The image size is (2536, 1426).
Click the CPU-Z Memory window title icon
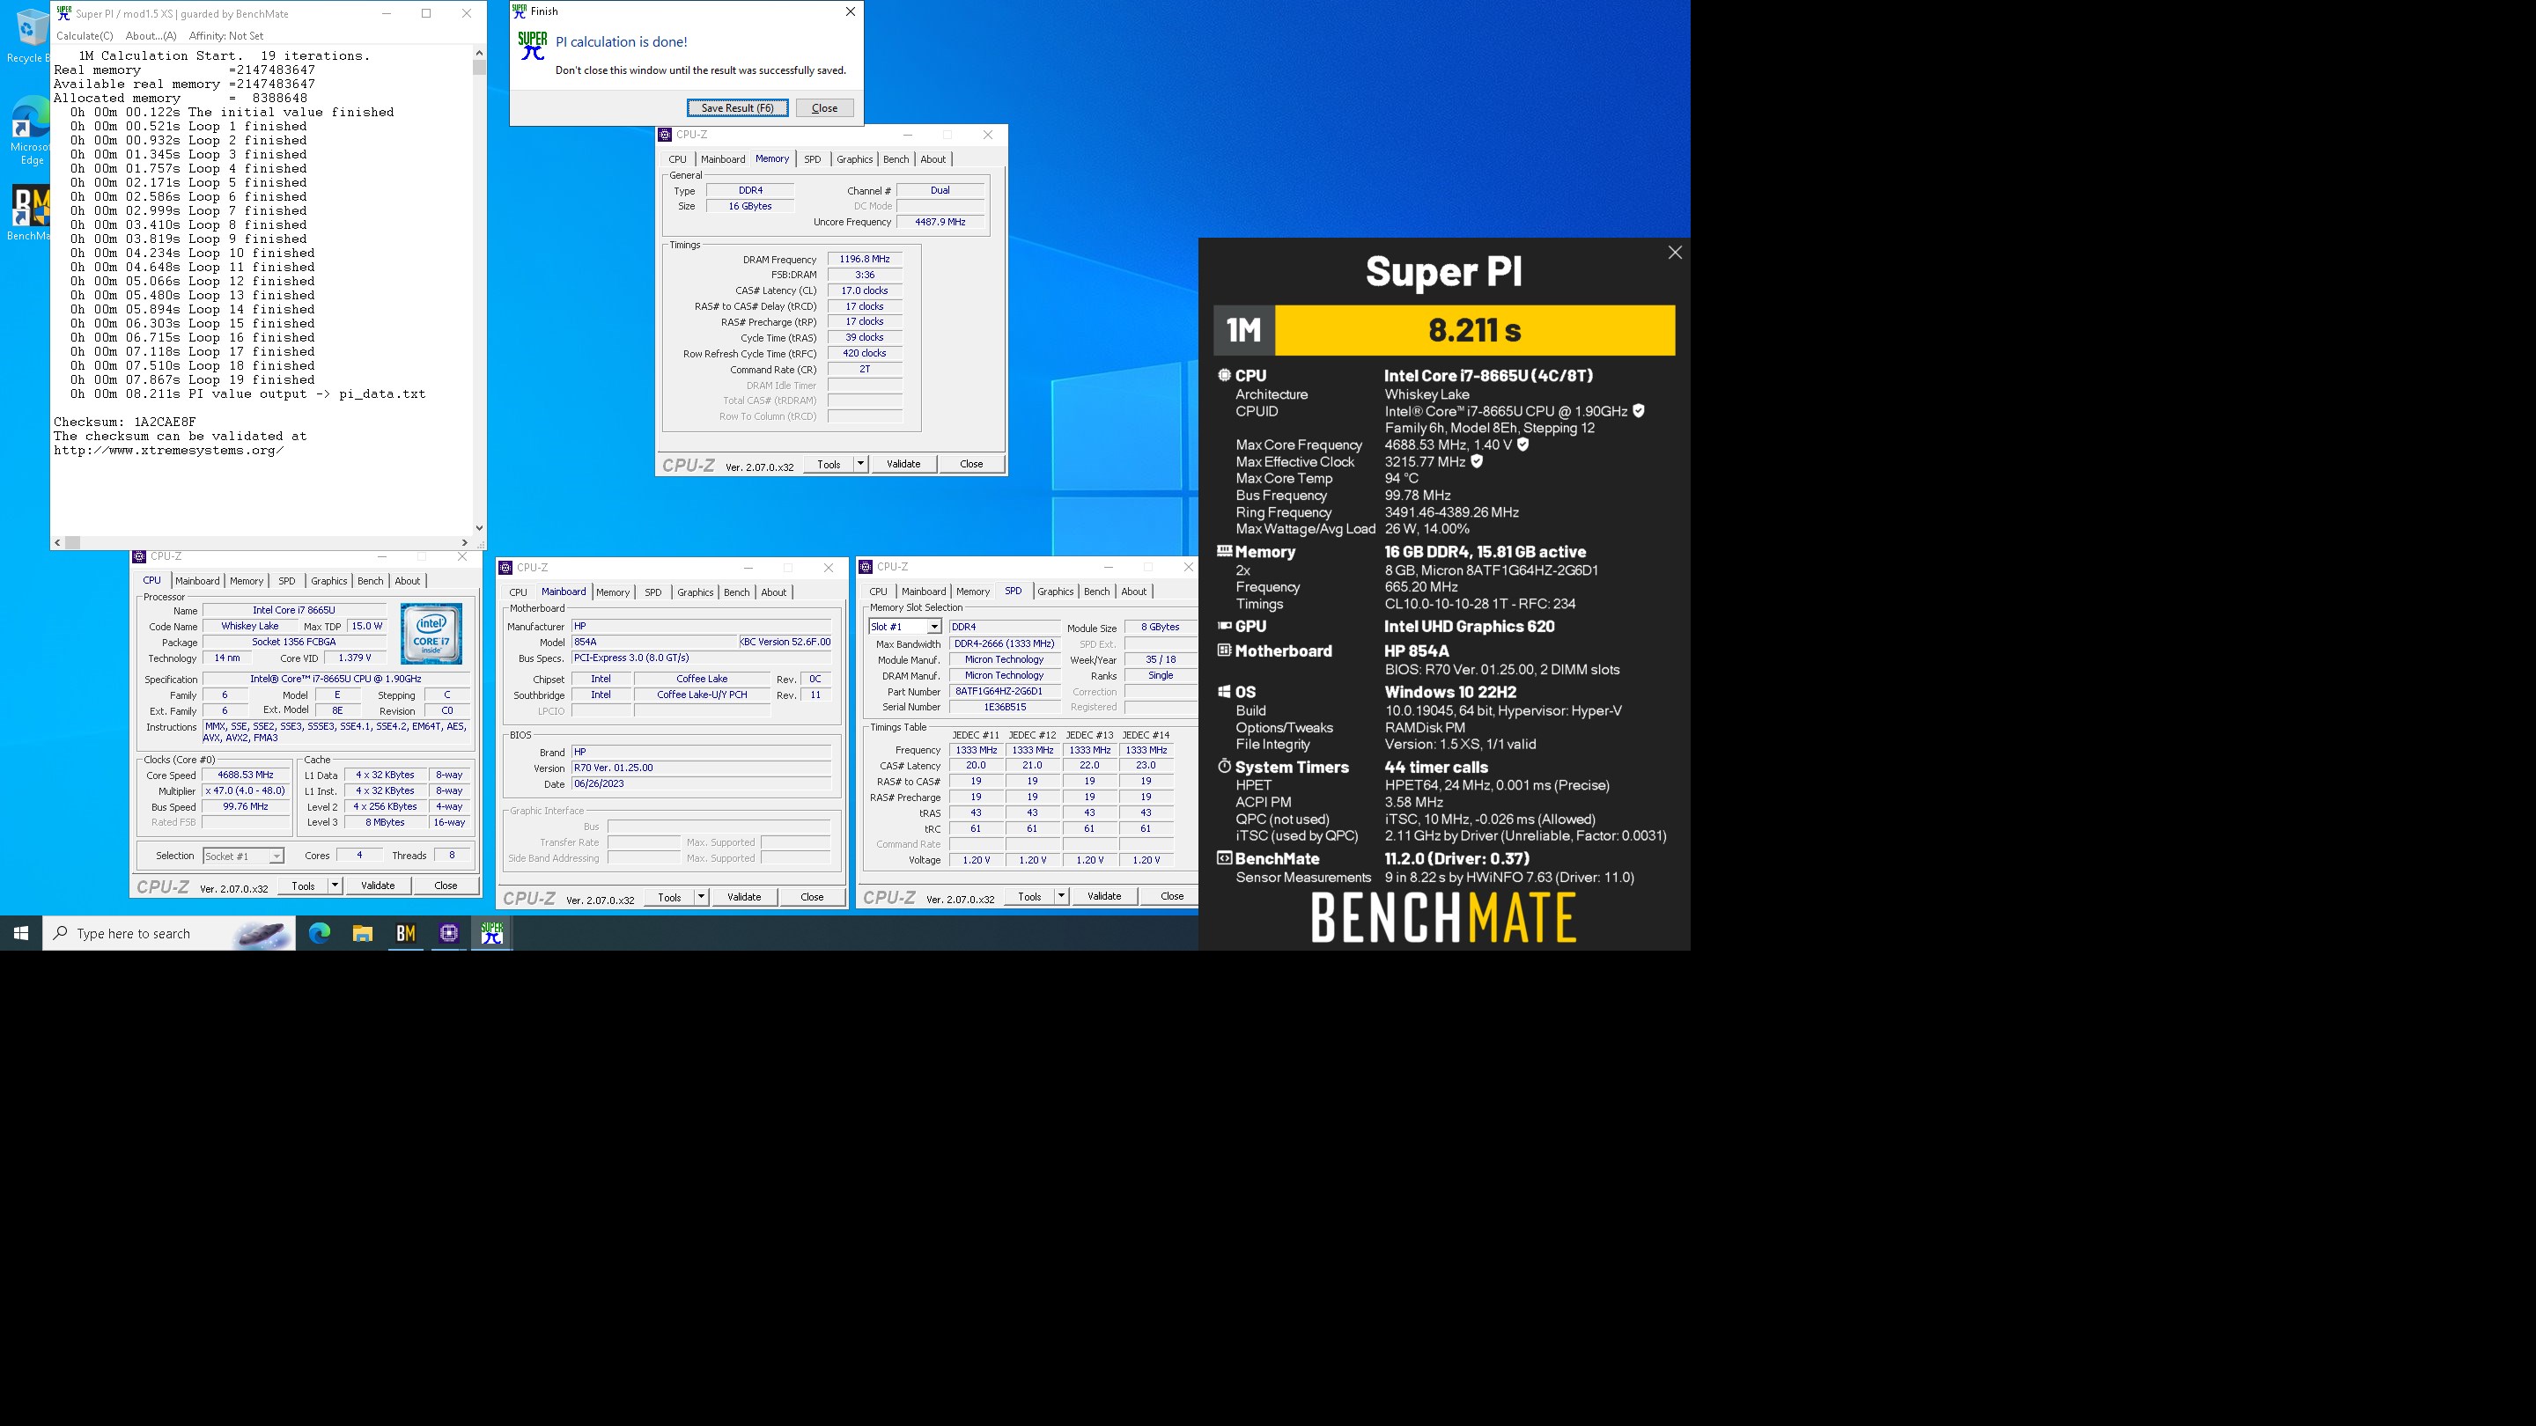(665, 135)
